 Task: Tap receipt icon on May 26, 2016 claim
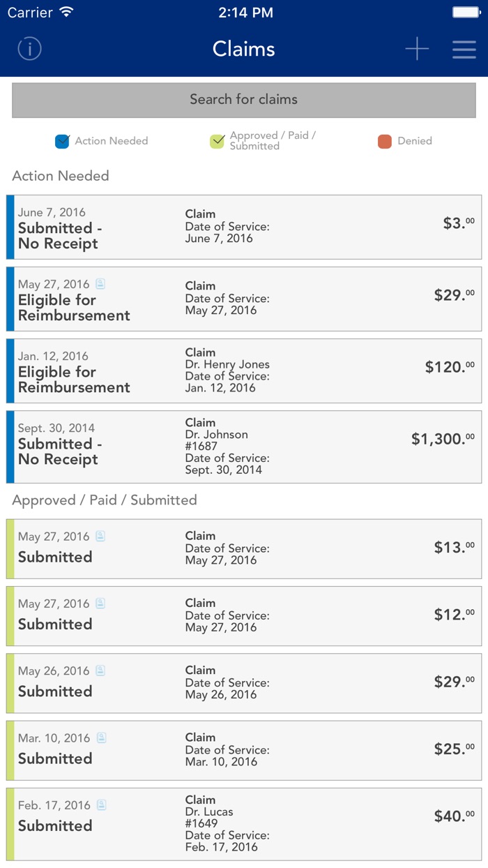click(x=100, y=671)
